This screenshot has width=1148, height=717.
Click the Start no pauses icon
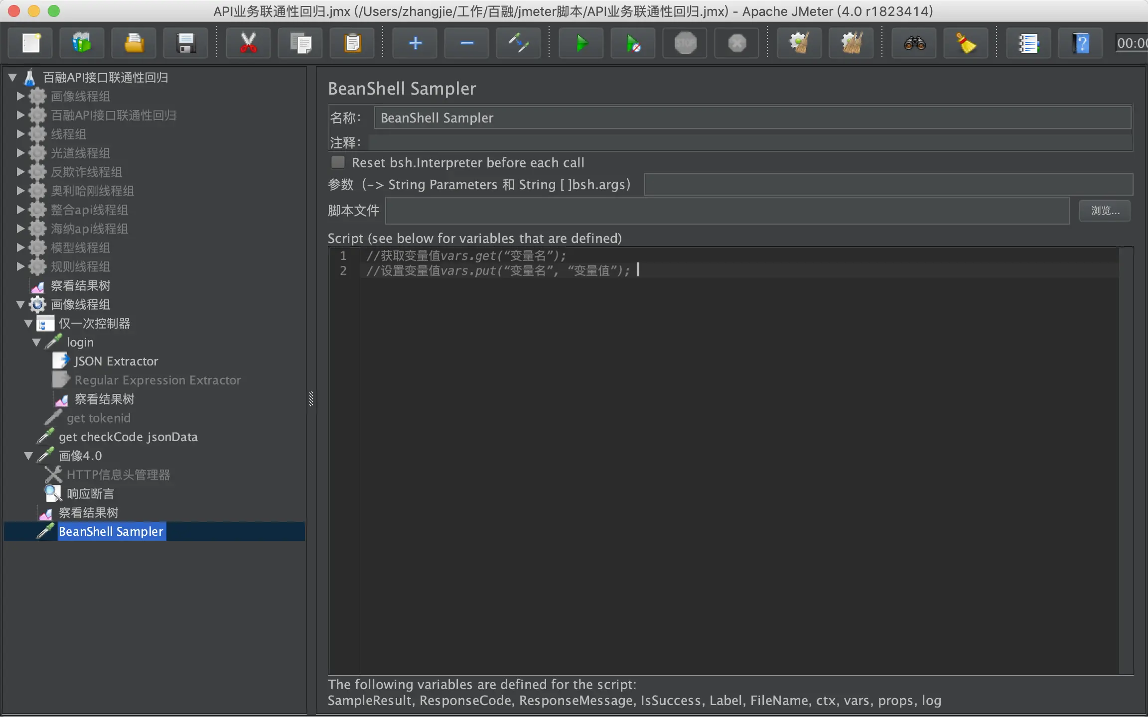[x=633, y=43]
